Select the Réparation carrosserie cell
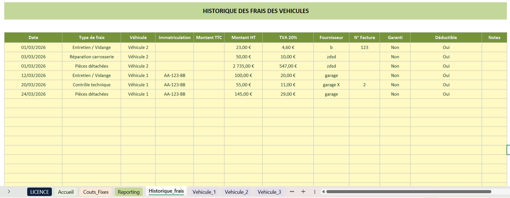The height and width of the screenshot is (198, 510). [92, 57]
